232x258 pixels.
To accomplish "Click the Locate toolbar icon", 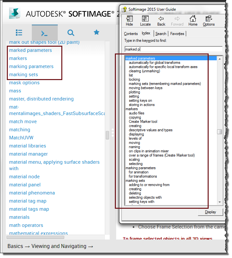I will 145,21.
